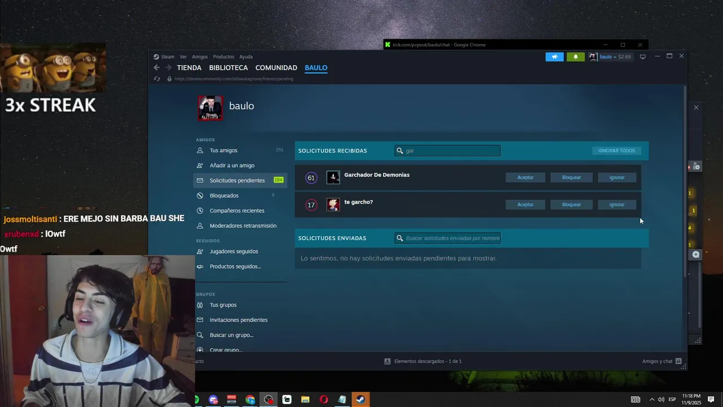Open Amigos y chat
Image resolution: width=723 pixels, height=407 pixels.
(x=662, y=361)
